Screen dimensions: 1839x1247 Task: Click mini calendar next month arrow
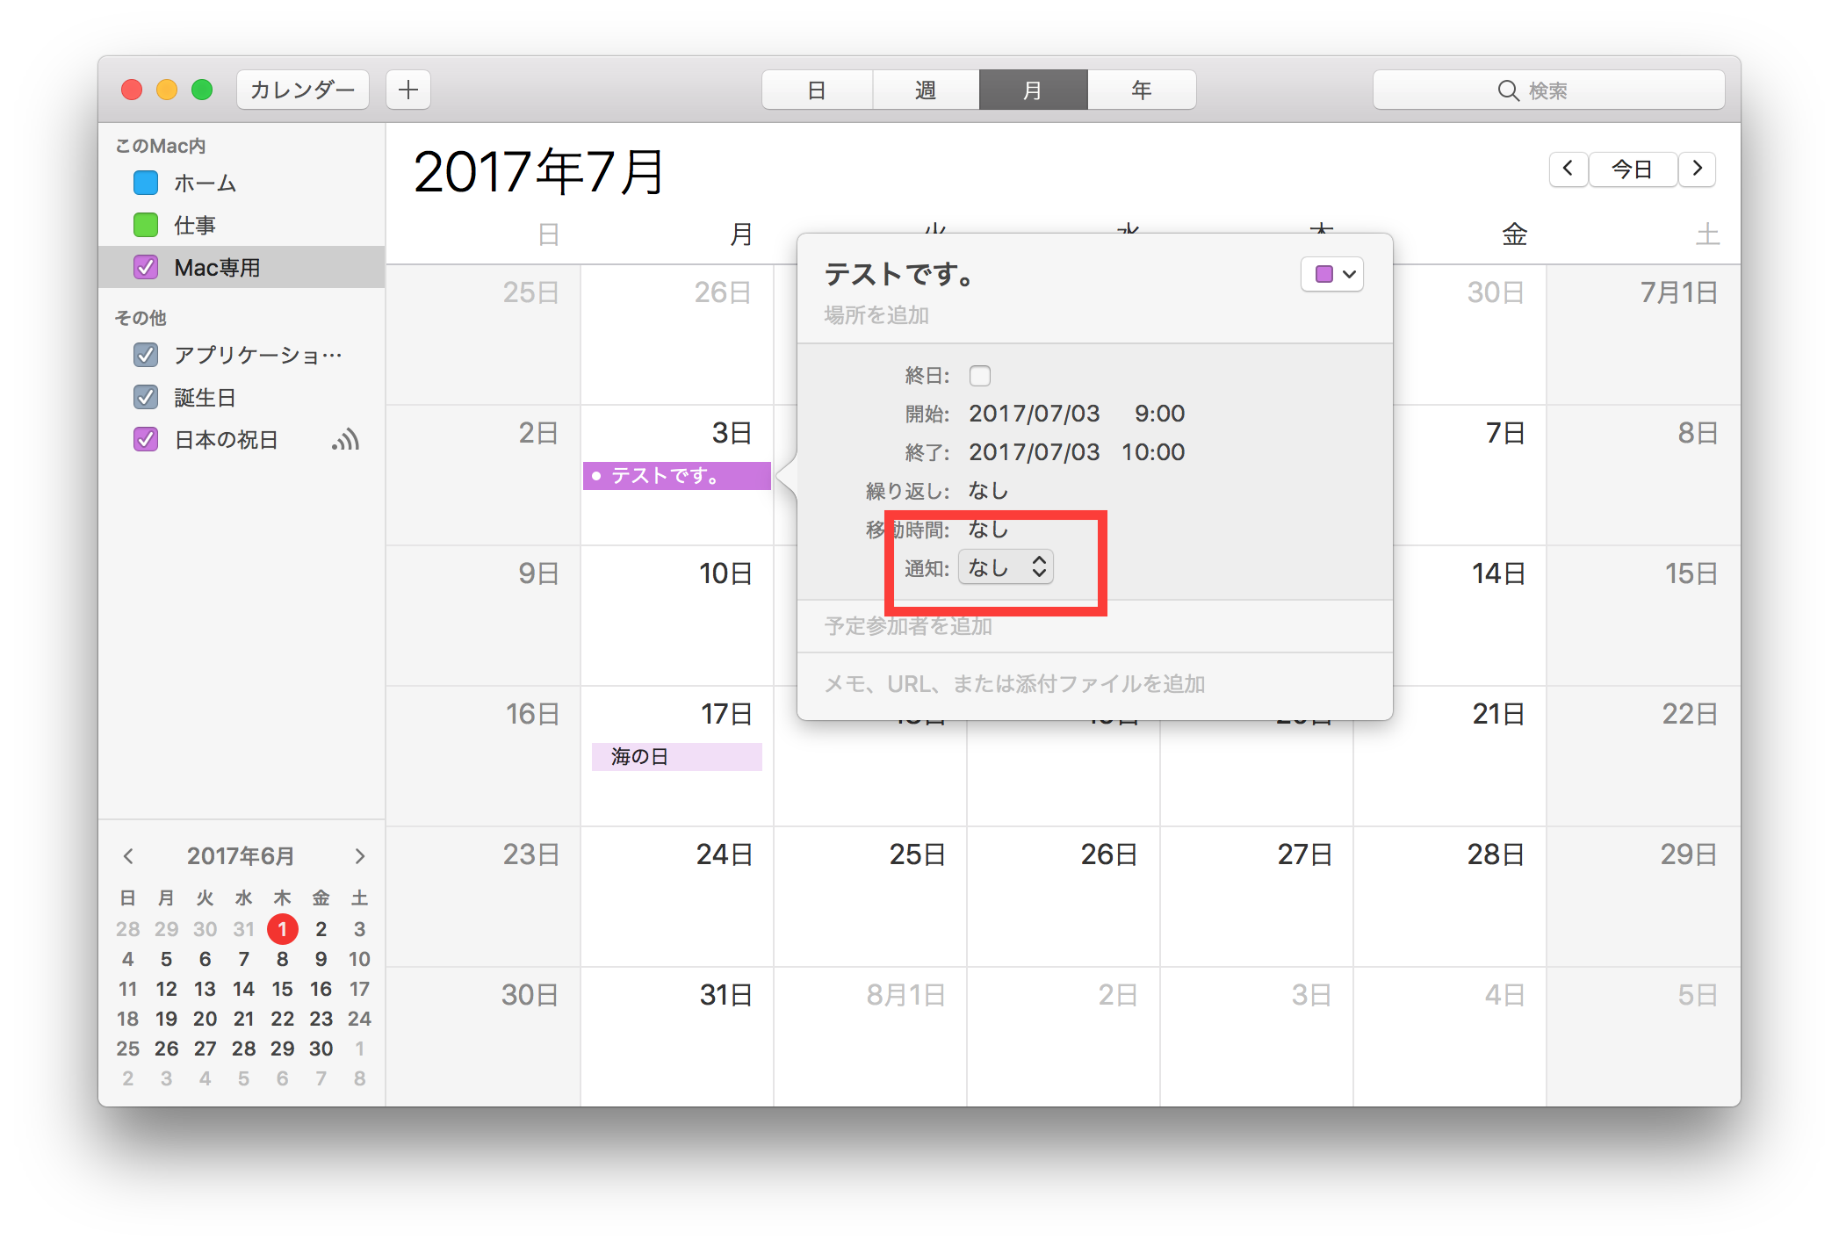tap(359, 855)
